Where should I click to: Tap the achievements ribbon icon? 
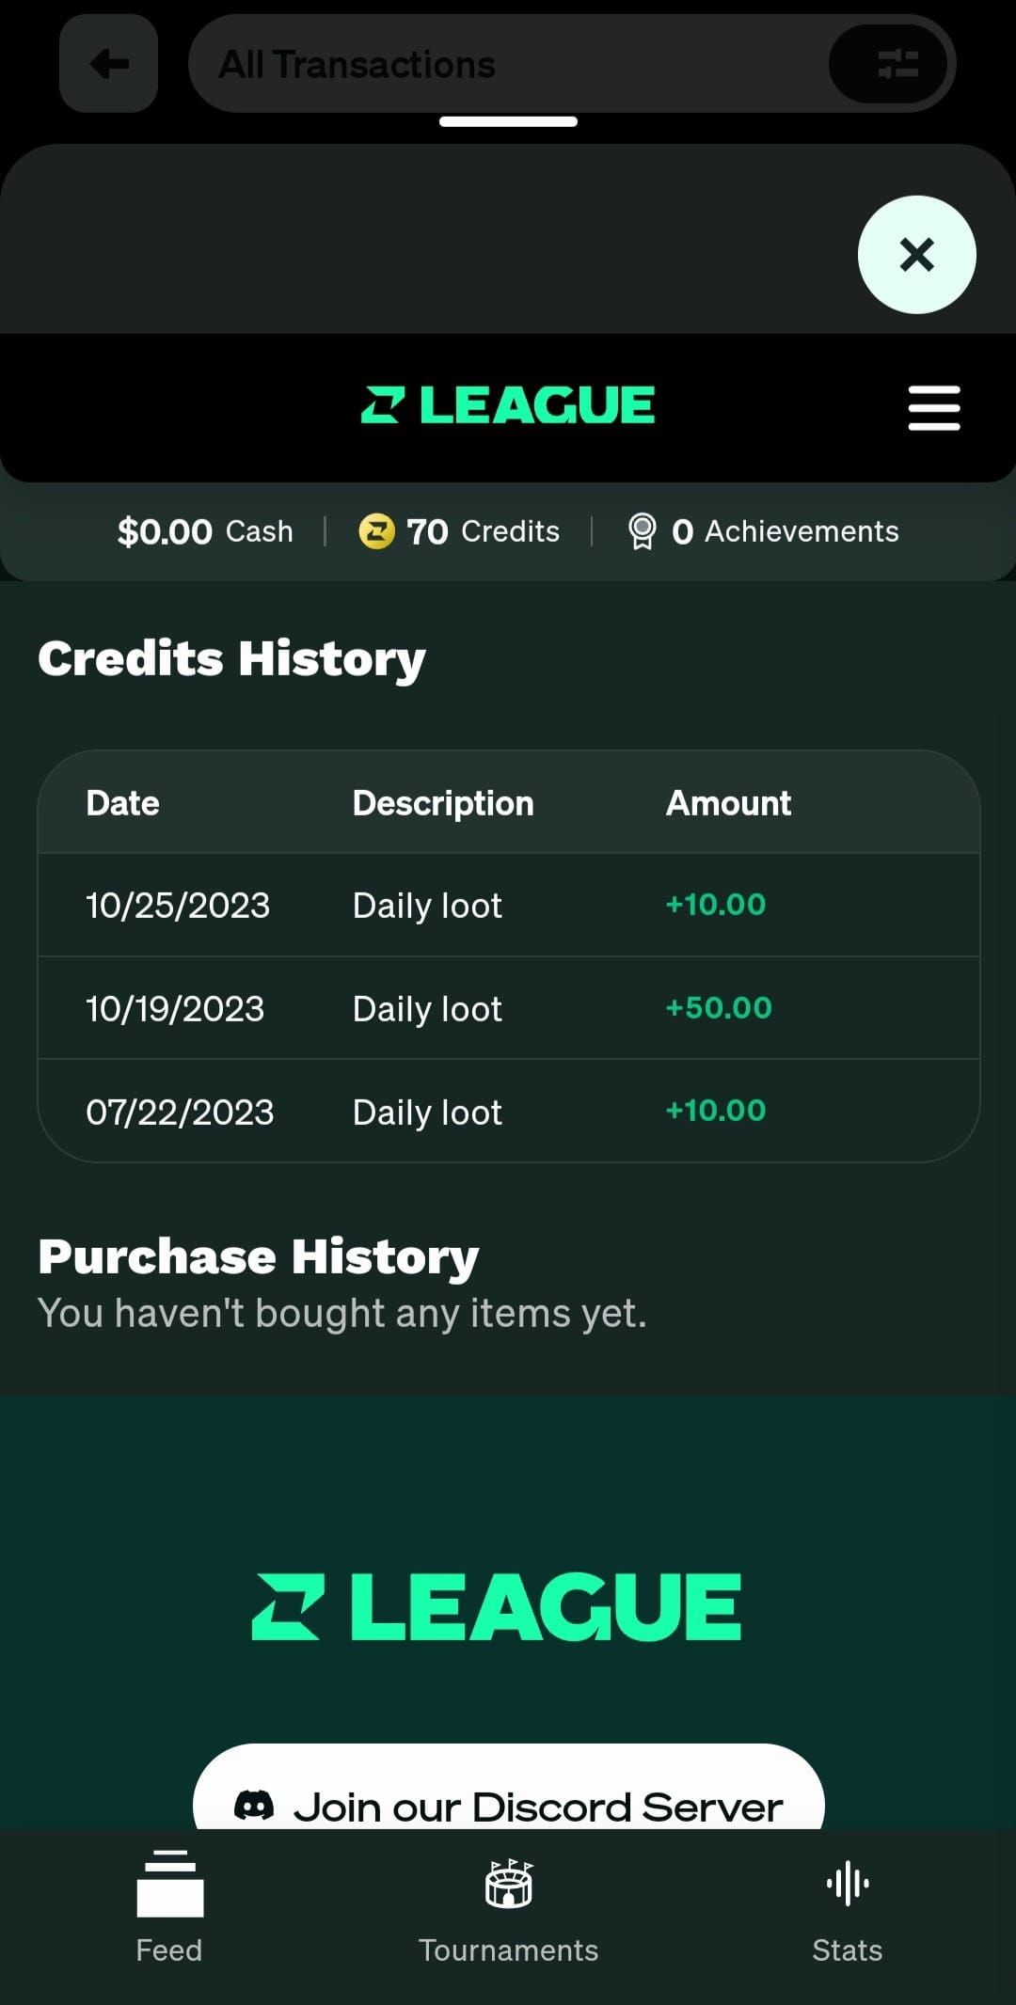tap(642, 531)
